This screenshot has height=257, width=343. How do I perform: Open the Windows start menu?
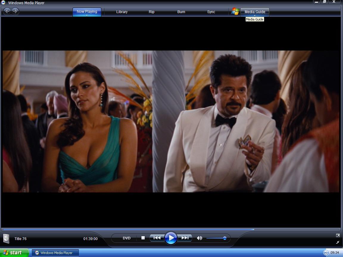tap(14, 253)
